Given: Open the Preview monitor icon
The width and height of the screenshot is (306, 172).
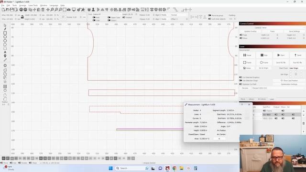Looking at the screenshot, I should 74,10.
